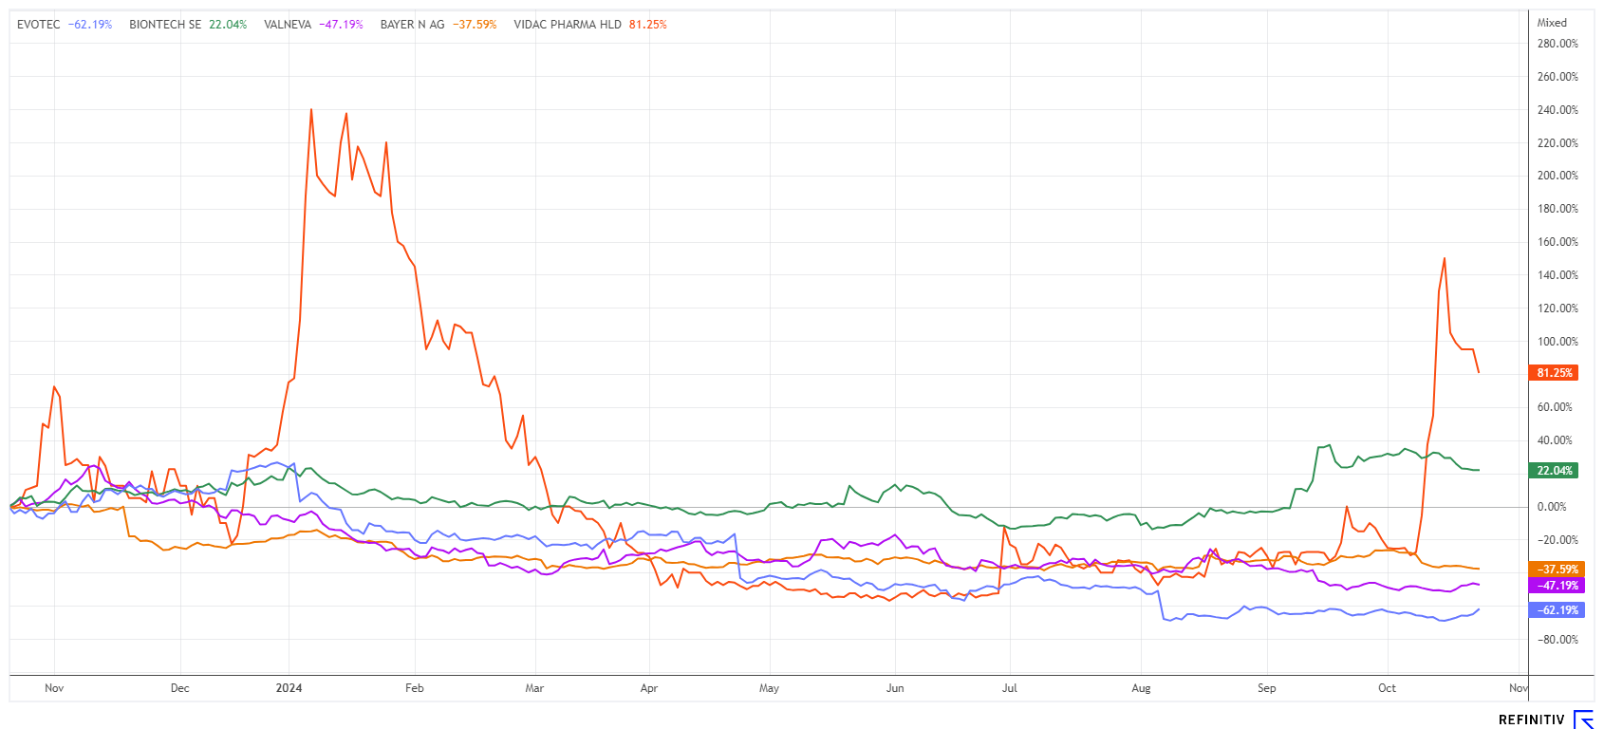Click the orange -37.59% value badge
The width and height of the screenshot is (1604, 729).
[x=1557, y=570]
